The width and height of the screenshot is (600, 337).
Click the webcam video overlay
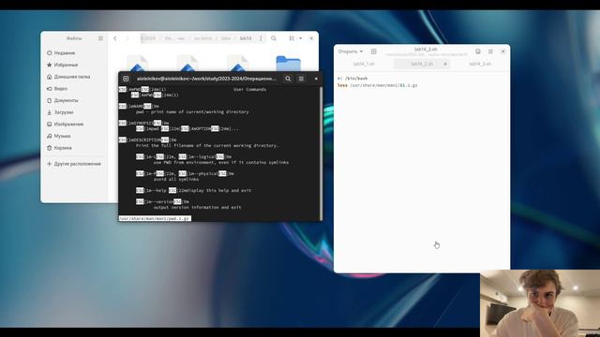pyautogui.click(x=540, y=303)
